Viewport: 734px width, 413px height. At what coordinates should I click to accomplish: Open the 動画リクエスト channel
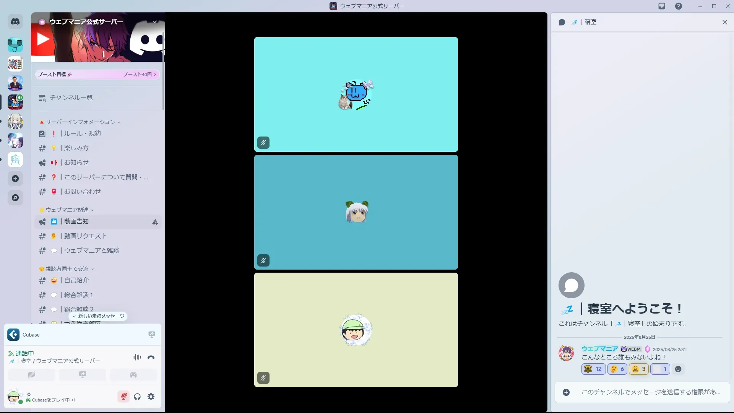[85, 236]
